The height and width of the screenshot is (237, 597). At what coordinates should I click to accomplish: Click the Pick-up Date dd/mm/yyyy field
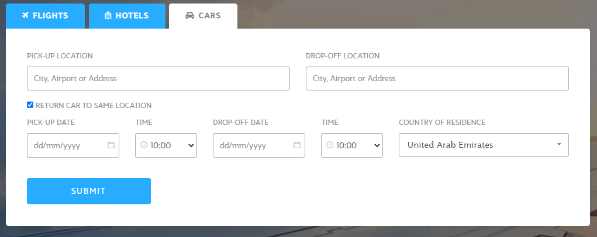coord(73,145)
